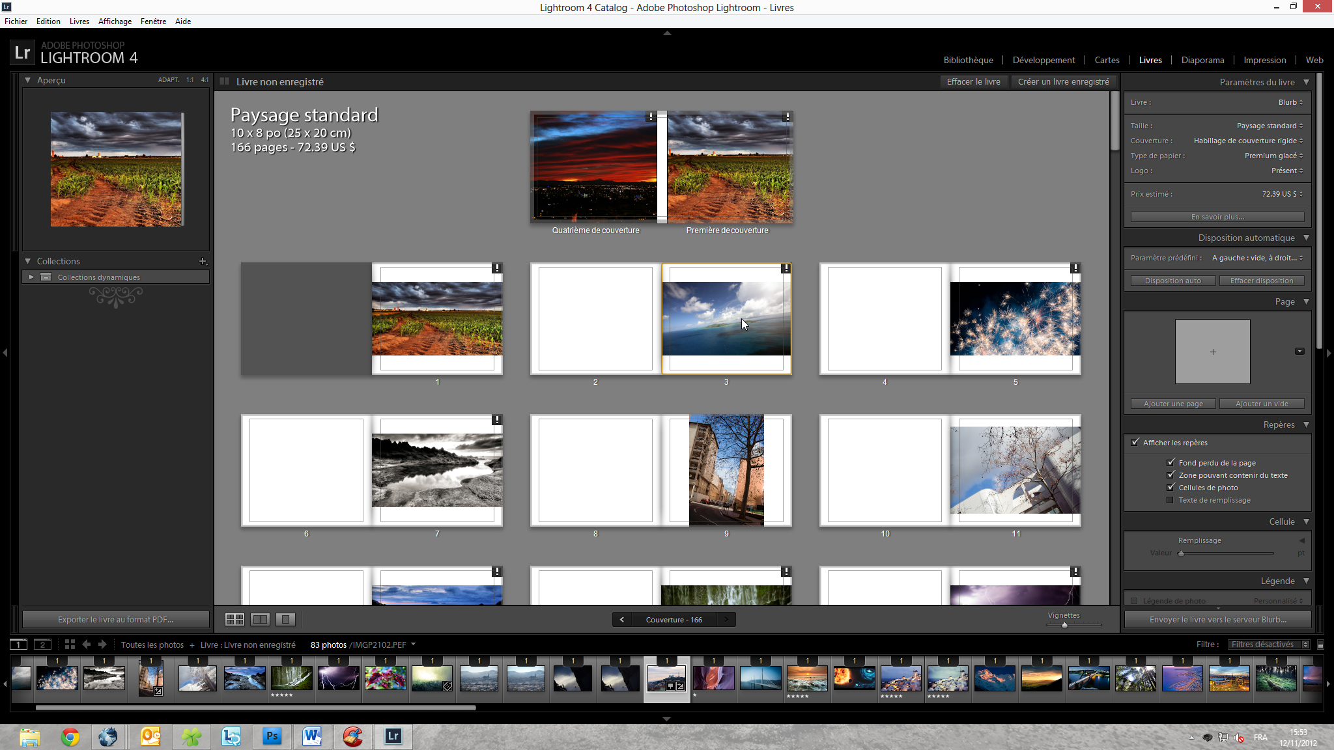Switch to single page view icon
The height and width of the screenshot is (750, 1334).
coord(285,620)
